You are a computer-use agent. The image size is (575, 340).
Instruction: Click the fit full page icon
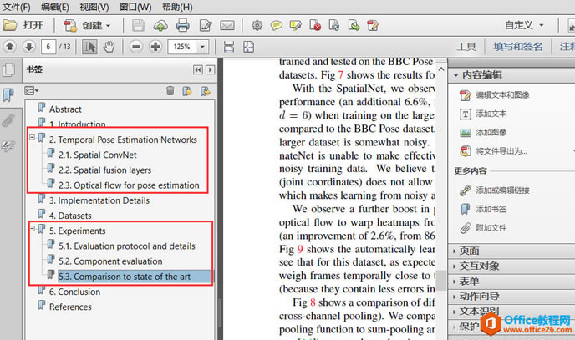[x=248, y=47]
